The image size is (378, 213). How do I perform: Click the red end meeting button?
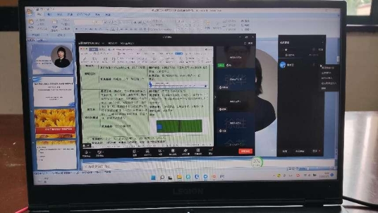[x=245, y=151]
